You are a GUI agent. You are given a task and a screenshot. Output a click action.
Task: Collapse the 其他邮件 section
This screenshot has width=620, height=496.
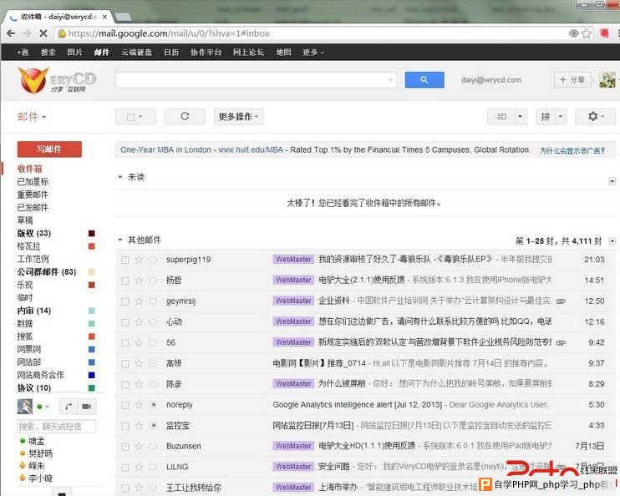tap(120, 240)
